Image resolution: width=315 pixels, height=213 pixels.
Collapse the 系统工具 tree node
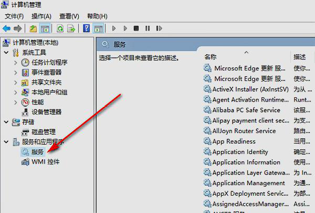point(6,53)
